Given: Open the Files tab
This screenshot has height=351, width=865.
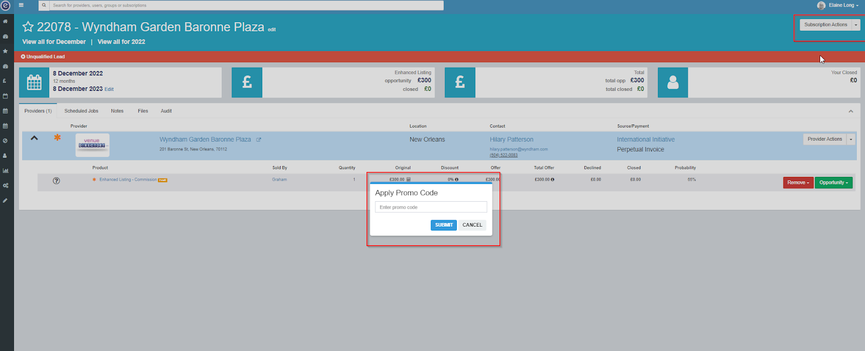Looking at the screenshot, I should (x=143, y=111).
